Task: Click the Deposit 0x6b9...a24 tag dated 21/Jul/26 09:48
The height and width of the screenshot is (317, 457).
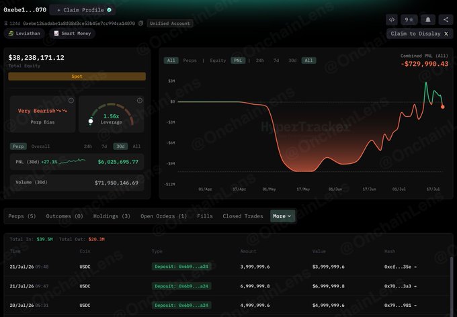Action: click(181, 267)
